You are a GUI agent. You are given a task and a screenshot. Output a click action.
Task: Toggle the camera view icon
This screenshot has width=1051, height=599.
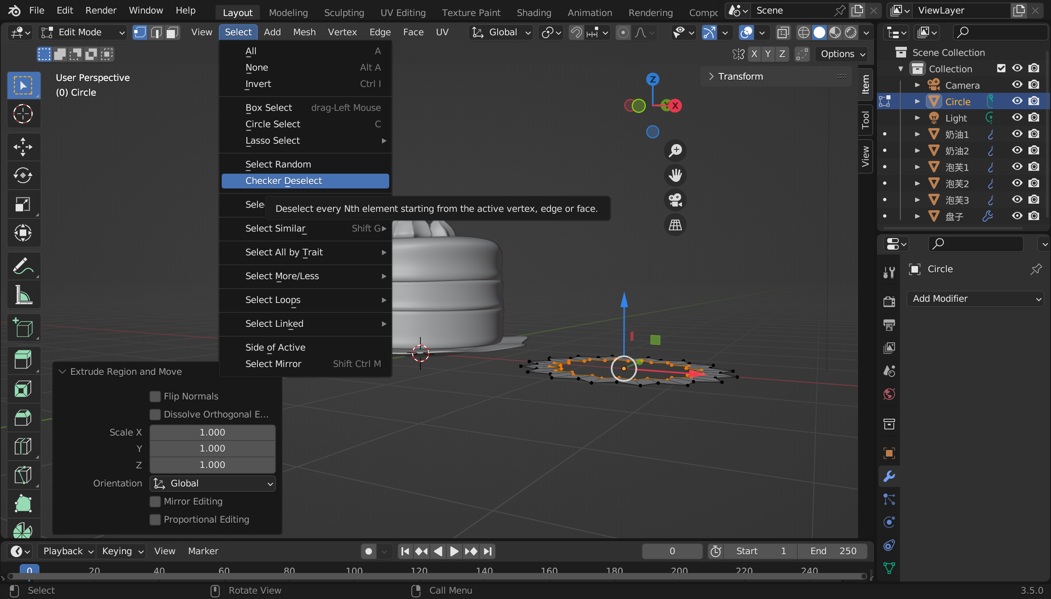click(x=675, y=200)
